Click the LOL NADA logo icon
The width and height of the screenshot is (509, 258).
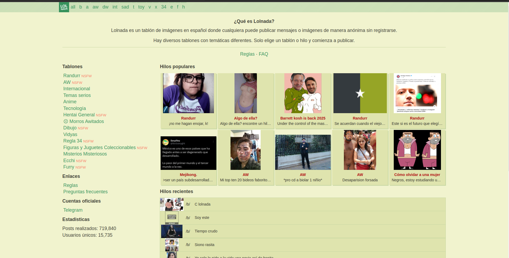tap(64, 7)
